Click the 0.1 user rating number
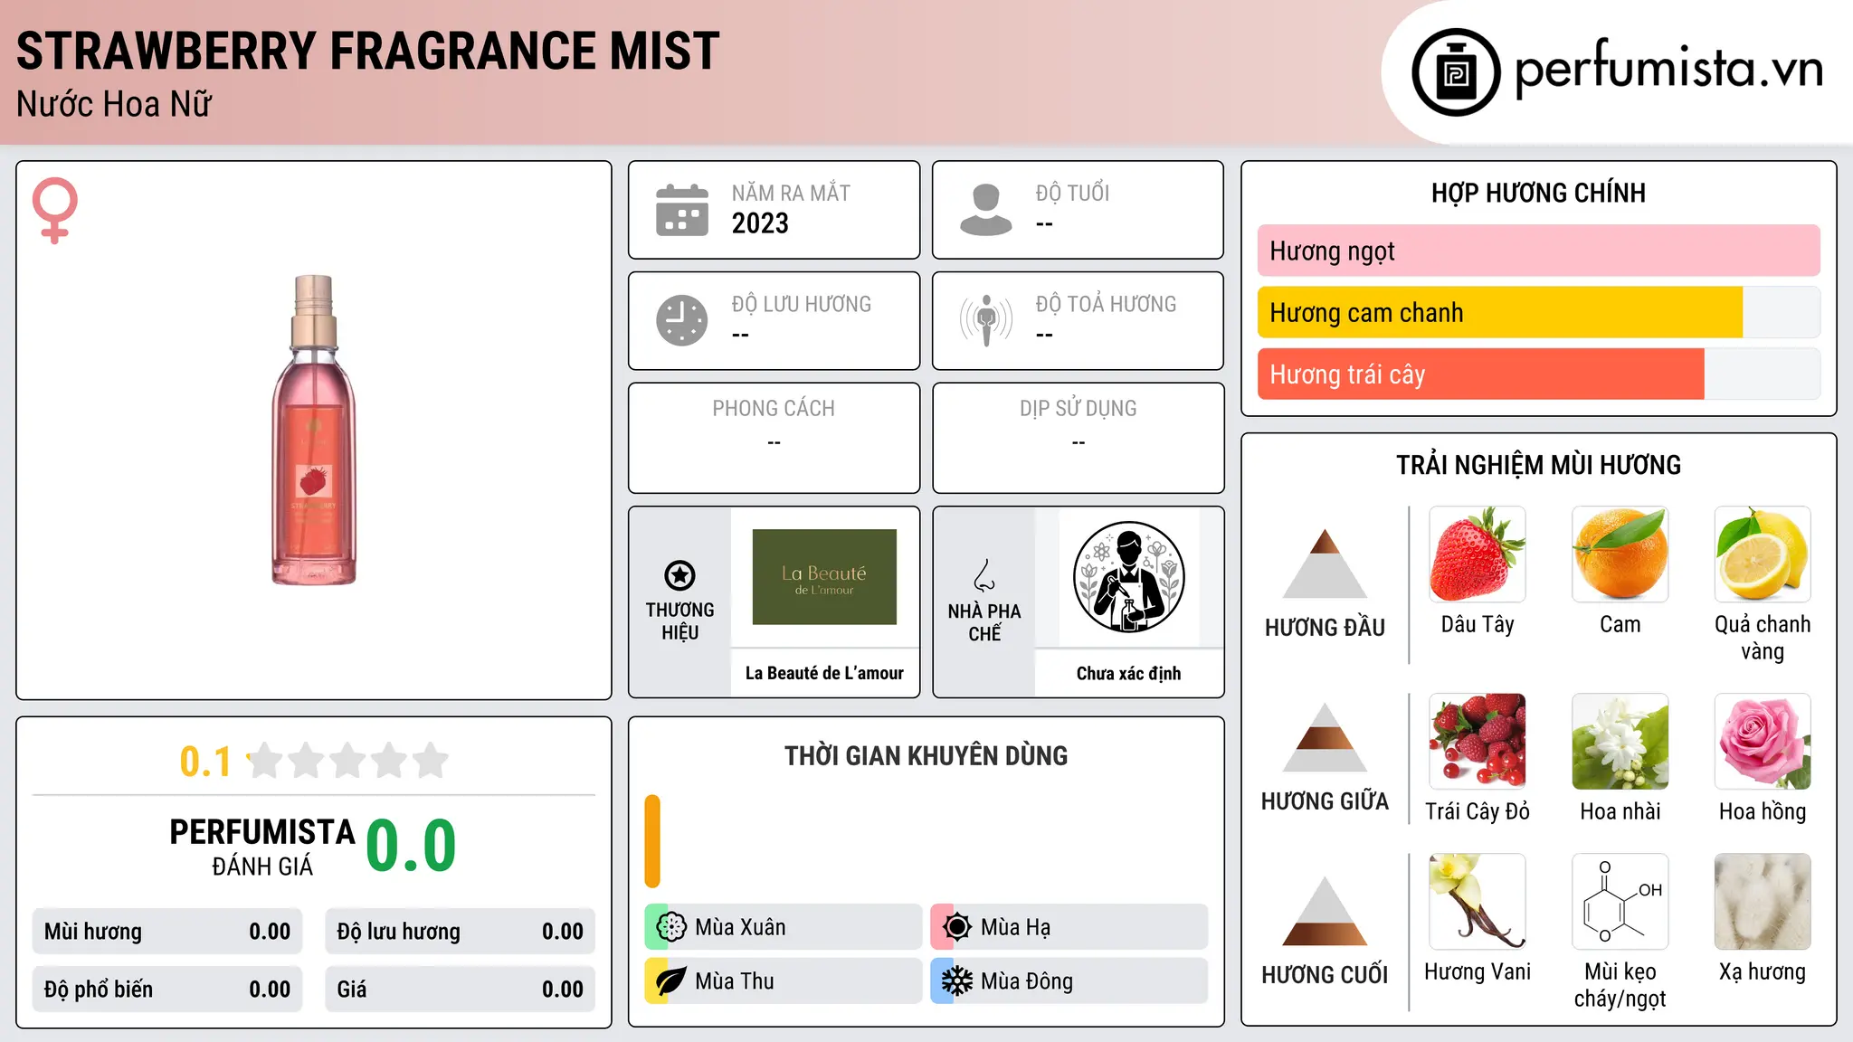This screenshot has height=1042, width=1853. 205,762
